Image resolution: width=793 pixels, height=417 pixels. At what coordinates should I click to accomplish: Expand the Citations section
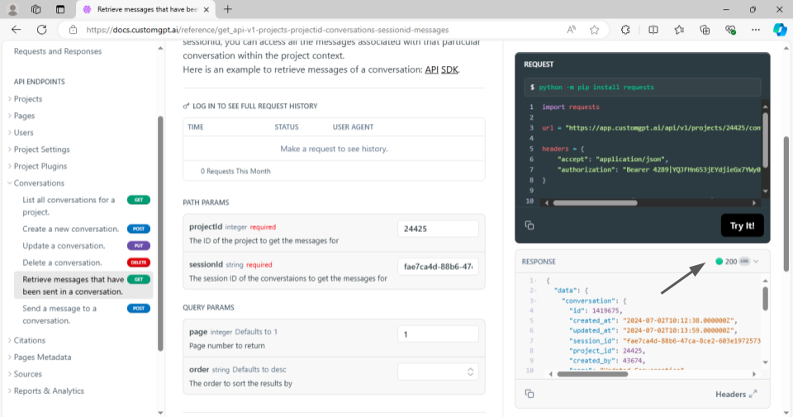click(x=30, y=340)
